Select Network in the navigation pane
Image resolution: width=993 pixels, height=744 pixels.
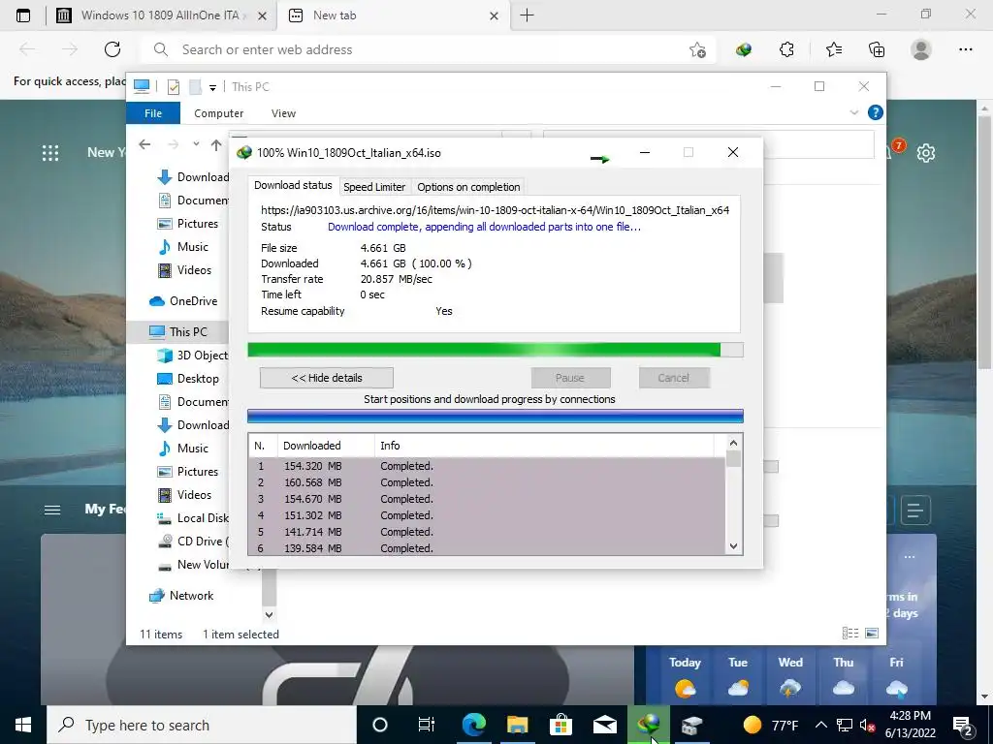[181, 596]
